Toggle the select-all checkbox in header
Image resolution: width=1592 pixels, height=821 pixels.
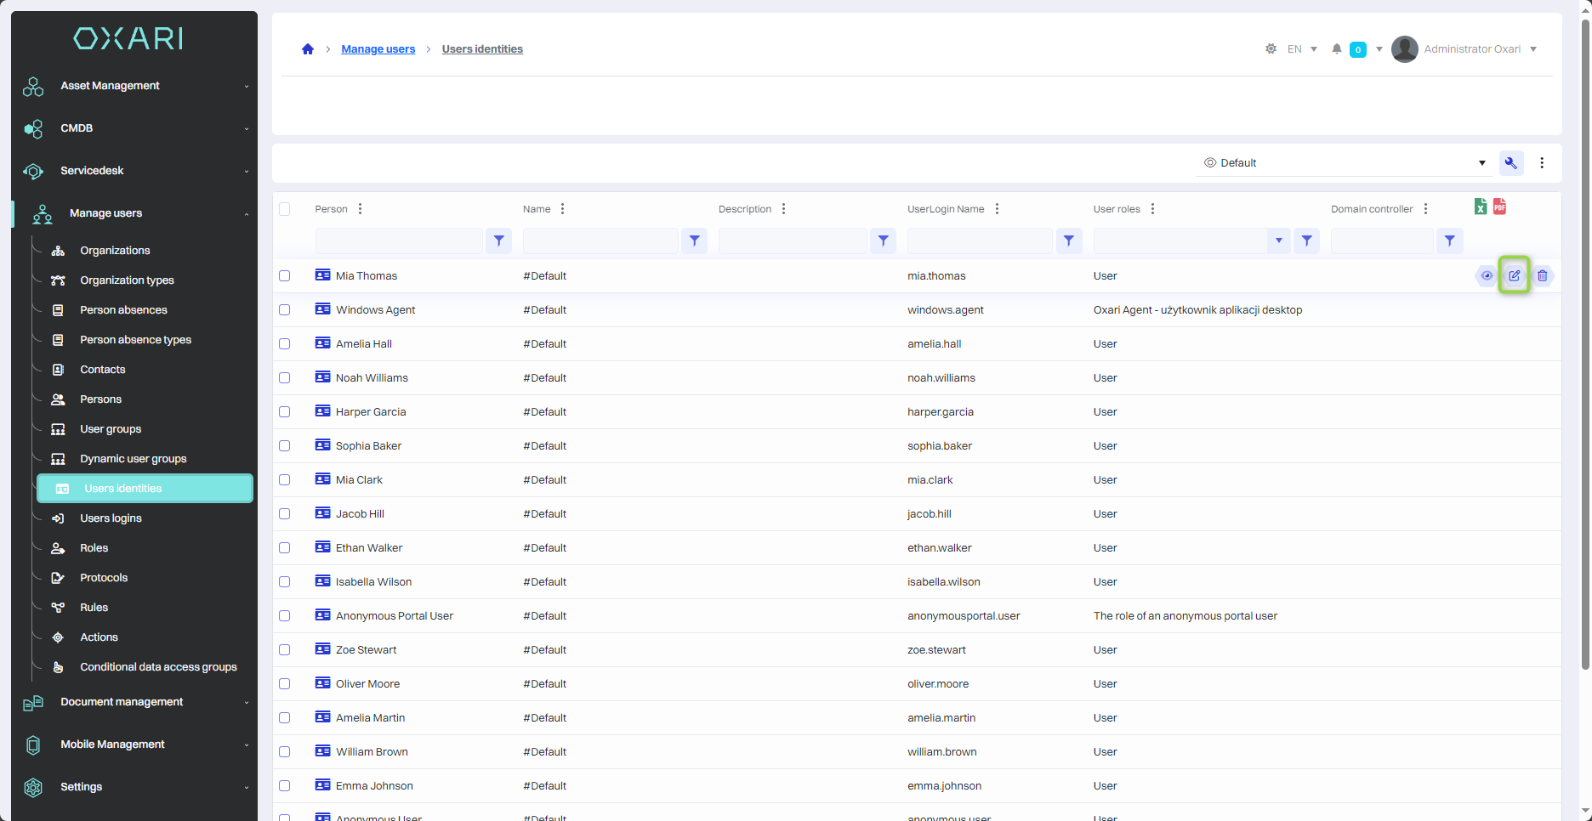coord(285,209)
